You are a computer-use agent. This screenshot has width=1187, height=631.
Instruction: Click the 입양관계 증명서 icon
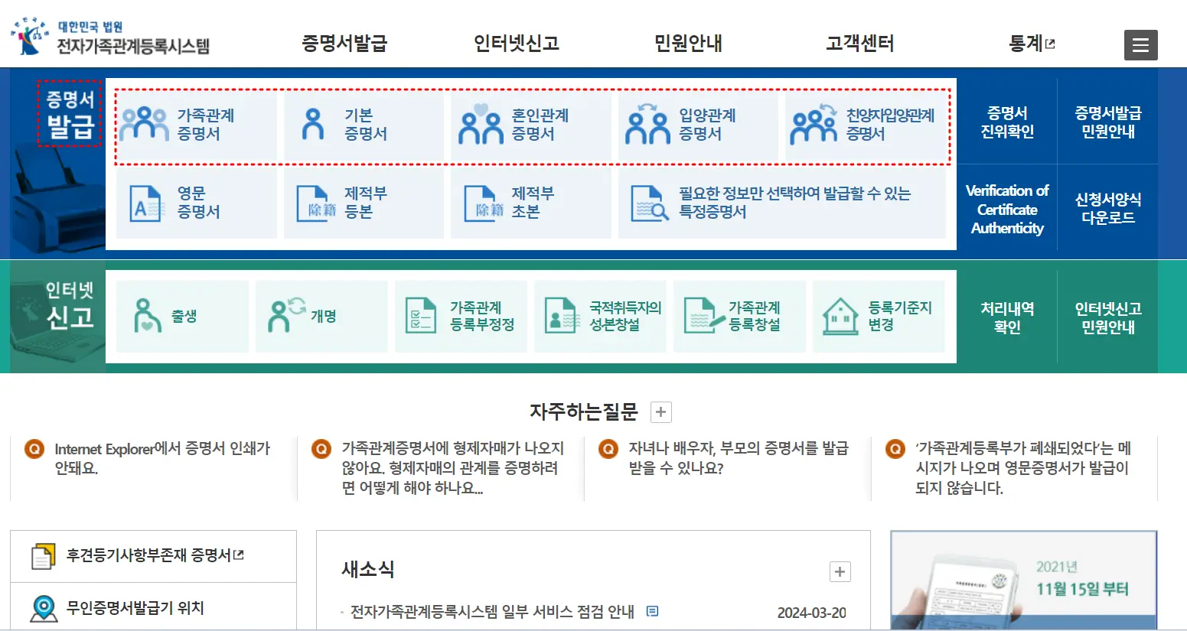tap(697, 125)
